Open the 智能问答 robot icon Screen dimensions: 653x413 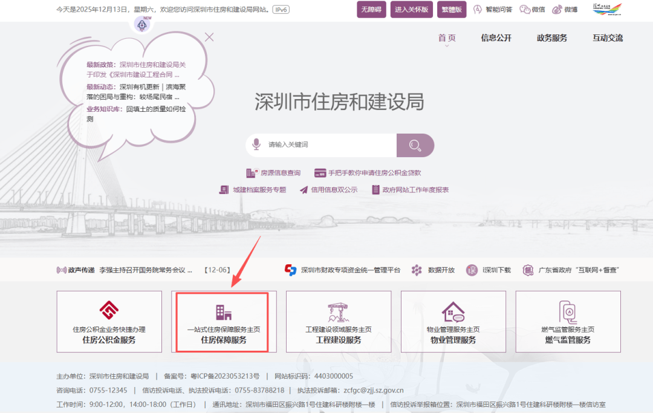(478, 9)
